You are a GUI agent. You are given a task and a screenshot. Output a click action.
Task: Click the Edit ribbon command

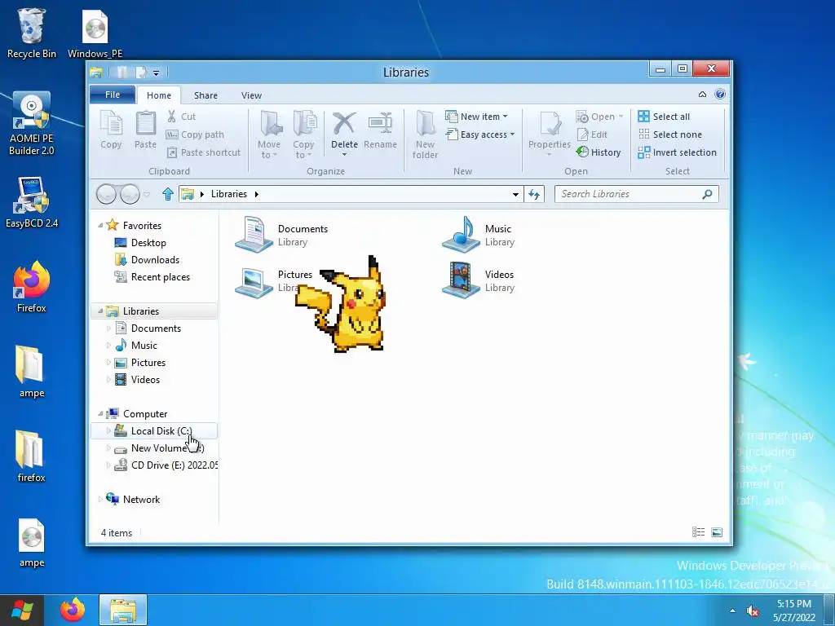(592, 134)
